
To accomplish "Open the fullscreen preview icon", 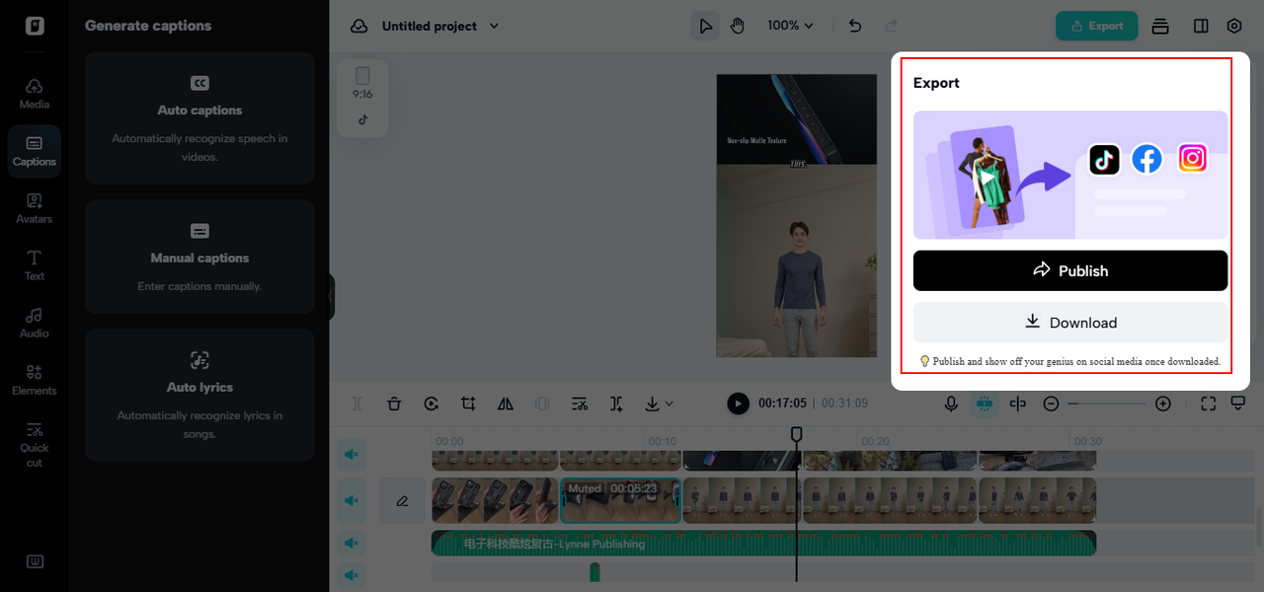I will tap(1208, 404).
